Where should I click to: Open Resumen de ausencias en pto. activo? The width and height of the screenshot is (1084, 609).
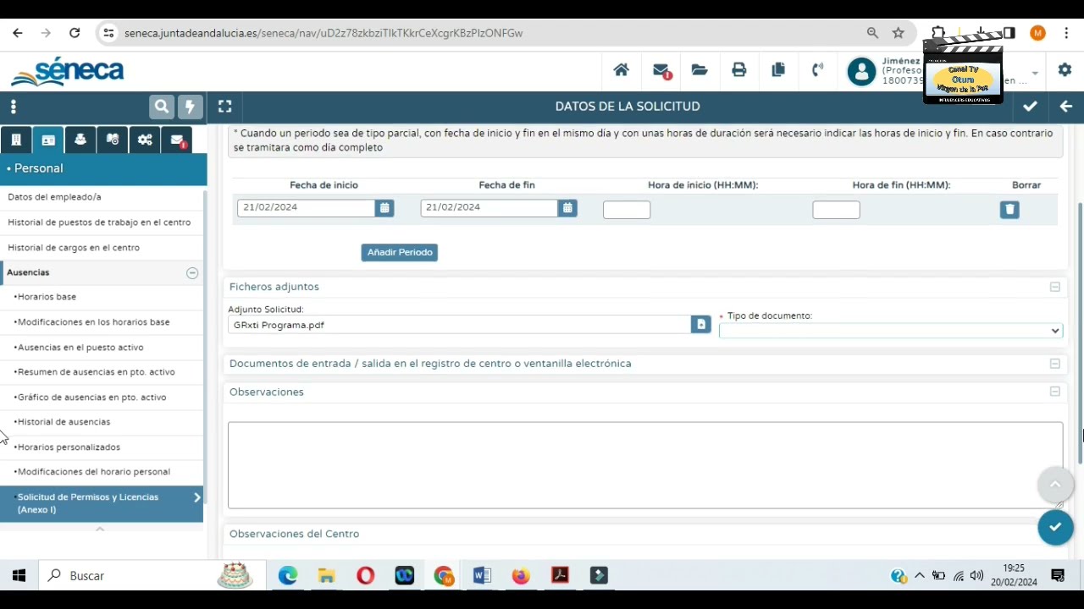tap(96, 372)
